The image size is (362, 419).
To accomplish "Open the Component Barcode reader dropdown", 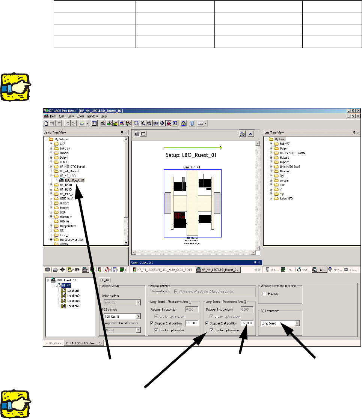I will click(x=138, y=330).
